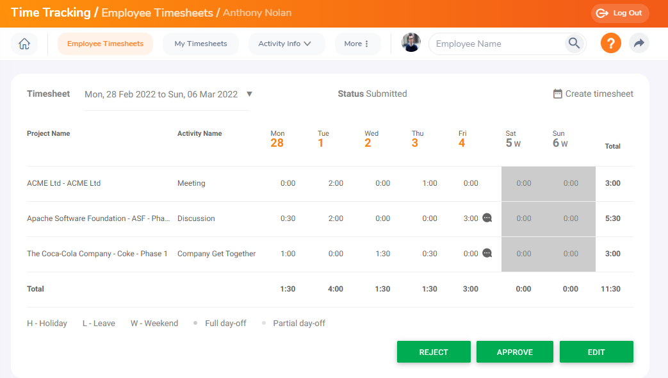Click the Discussion activity name
Viewport: 668px width, 378px height.
(196, 218)
